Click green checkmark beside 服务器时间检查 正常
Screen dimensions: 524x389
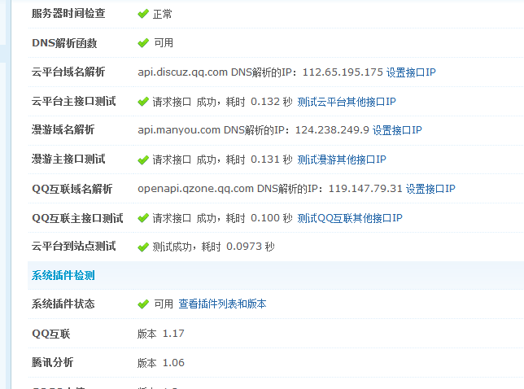143,14
